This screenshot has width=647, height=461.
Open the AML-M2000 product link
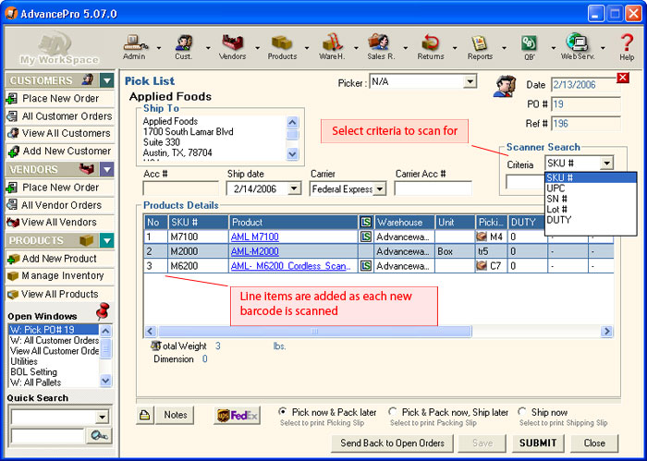[254, 251]
